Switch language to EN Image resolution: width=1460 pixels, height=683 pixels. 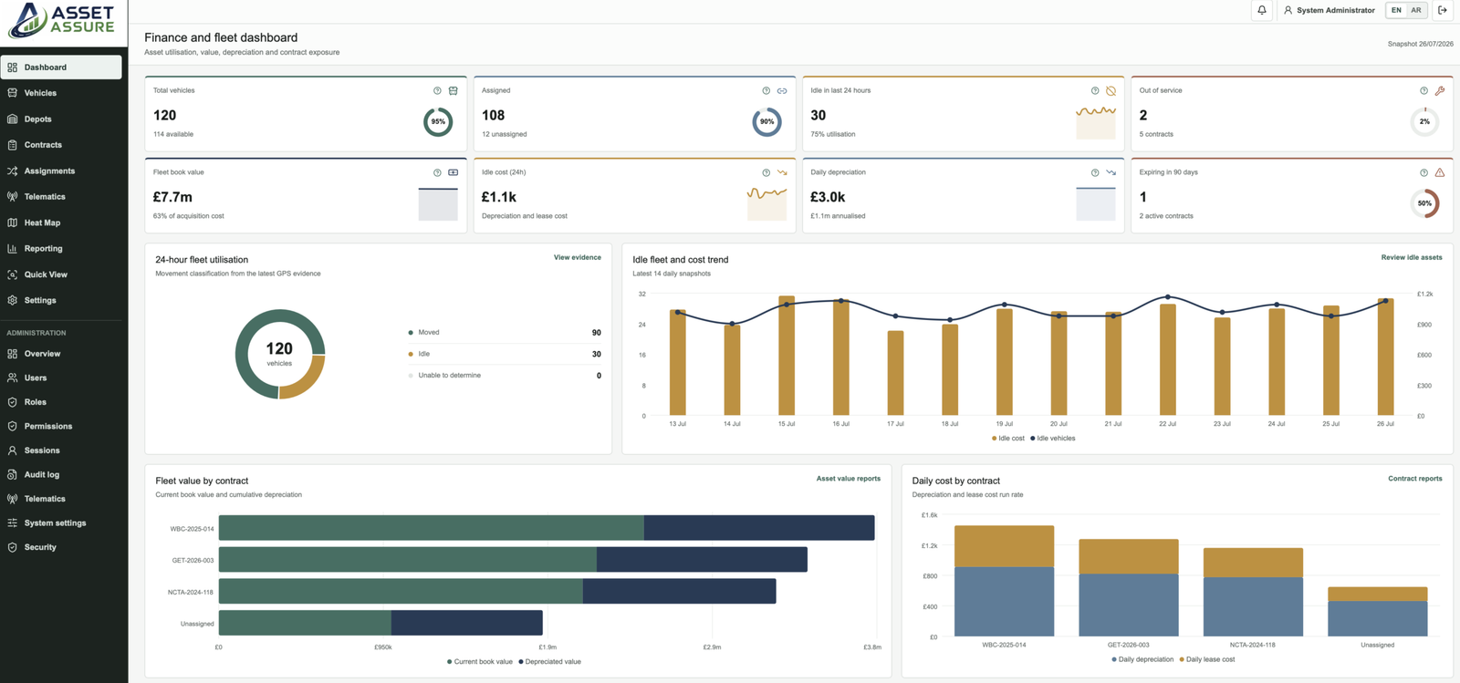click(1396, 10)
